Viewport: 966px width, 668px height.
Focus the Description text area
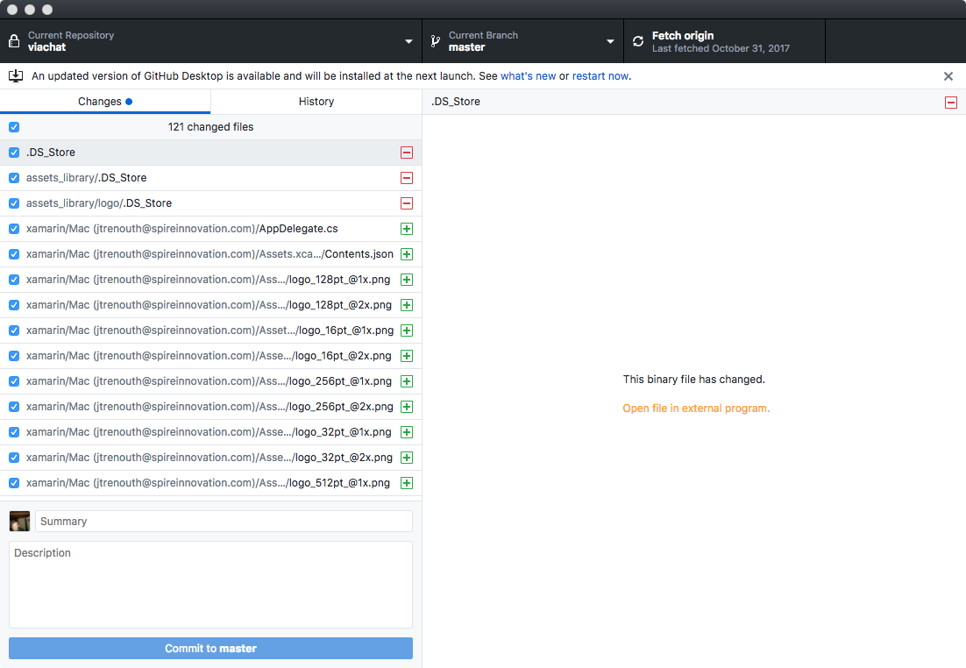210,585
